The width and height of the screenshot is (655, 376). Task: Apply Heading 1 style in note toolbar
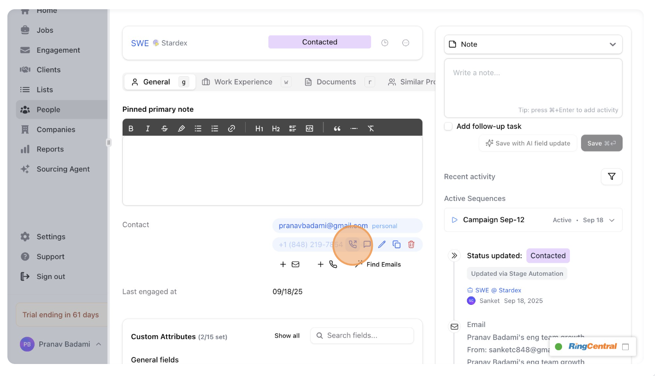[259, 128]
